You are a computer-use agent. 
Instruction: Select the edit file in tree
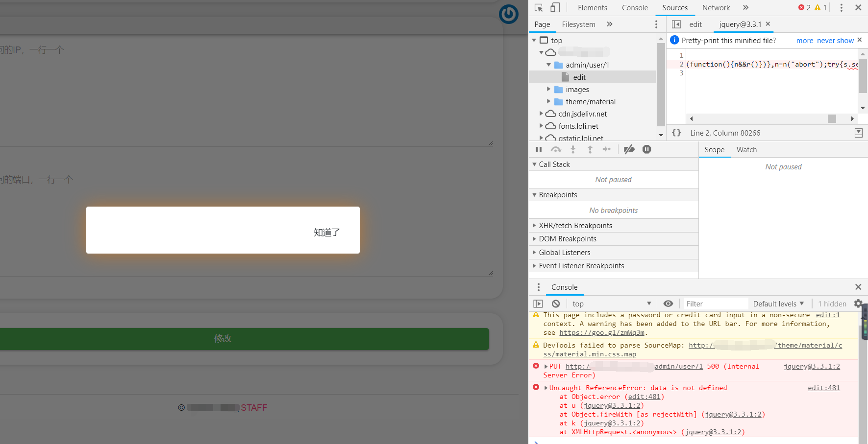click(x=593, y=77)
